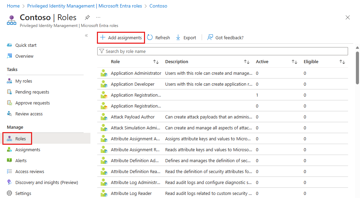Open the more options ellipsis next to pin
360x198 pixels.
tap(98, 18)
